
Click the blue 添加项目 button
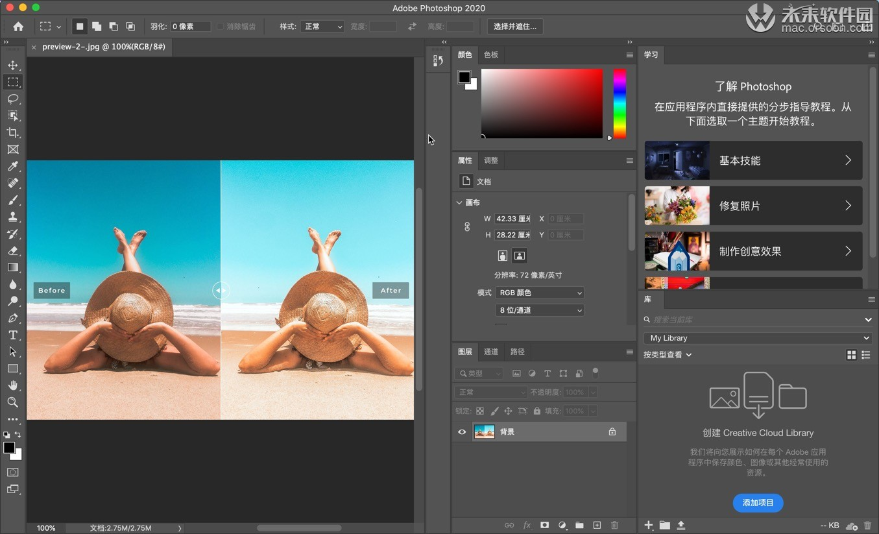click(x=758, y=503)
